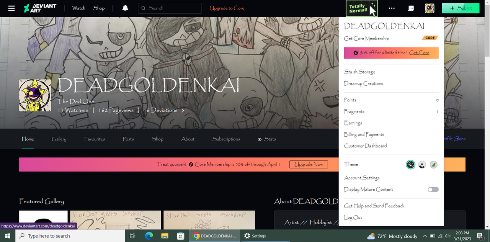490x242 pixels.
Task: Open Stats tab with eye icon
Action: click(x=267, y=139)
